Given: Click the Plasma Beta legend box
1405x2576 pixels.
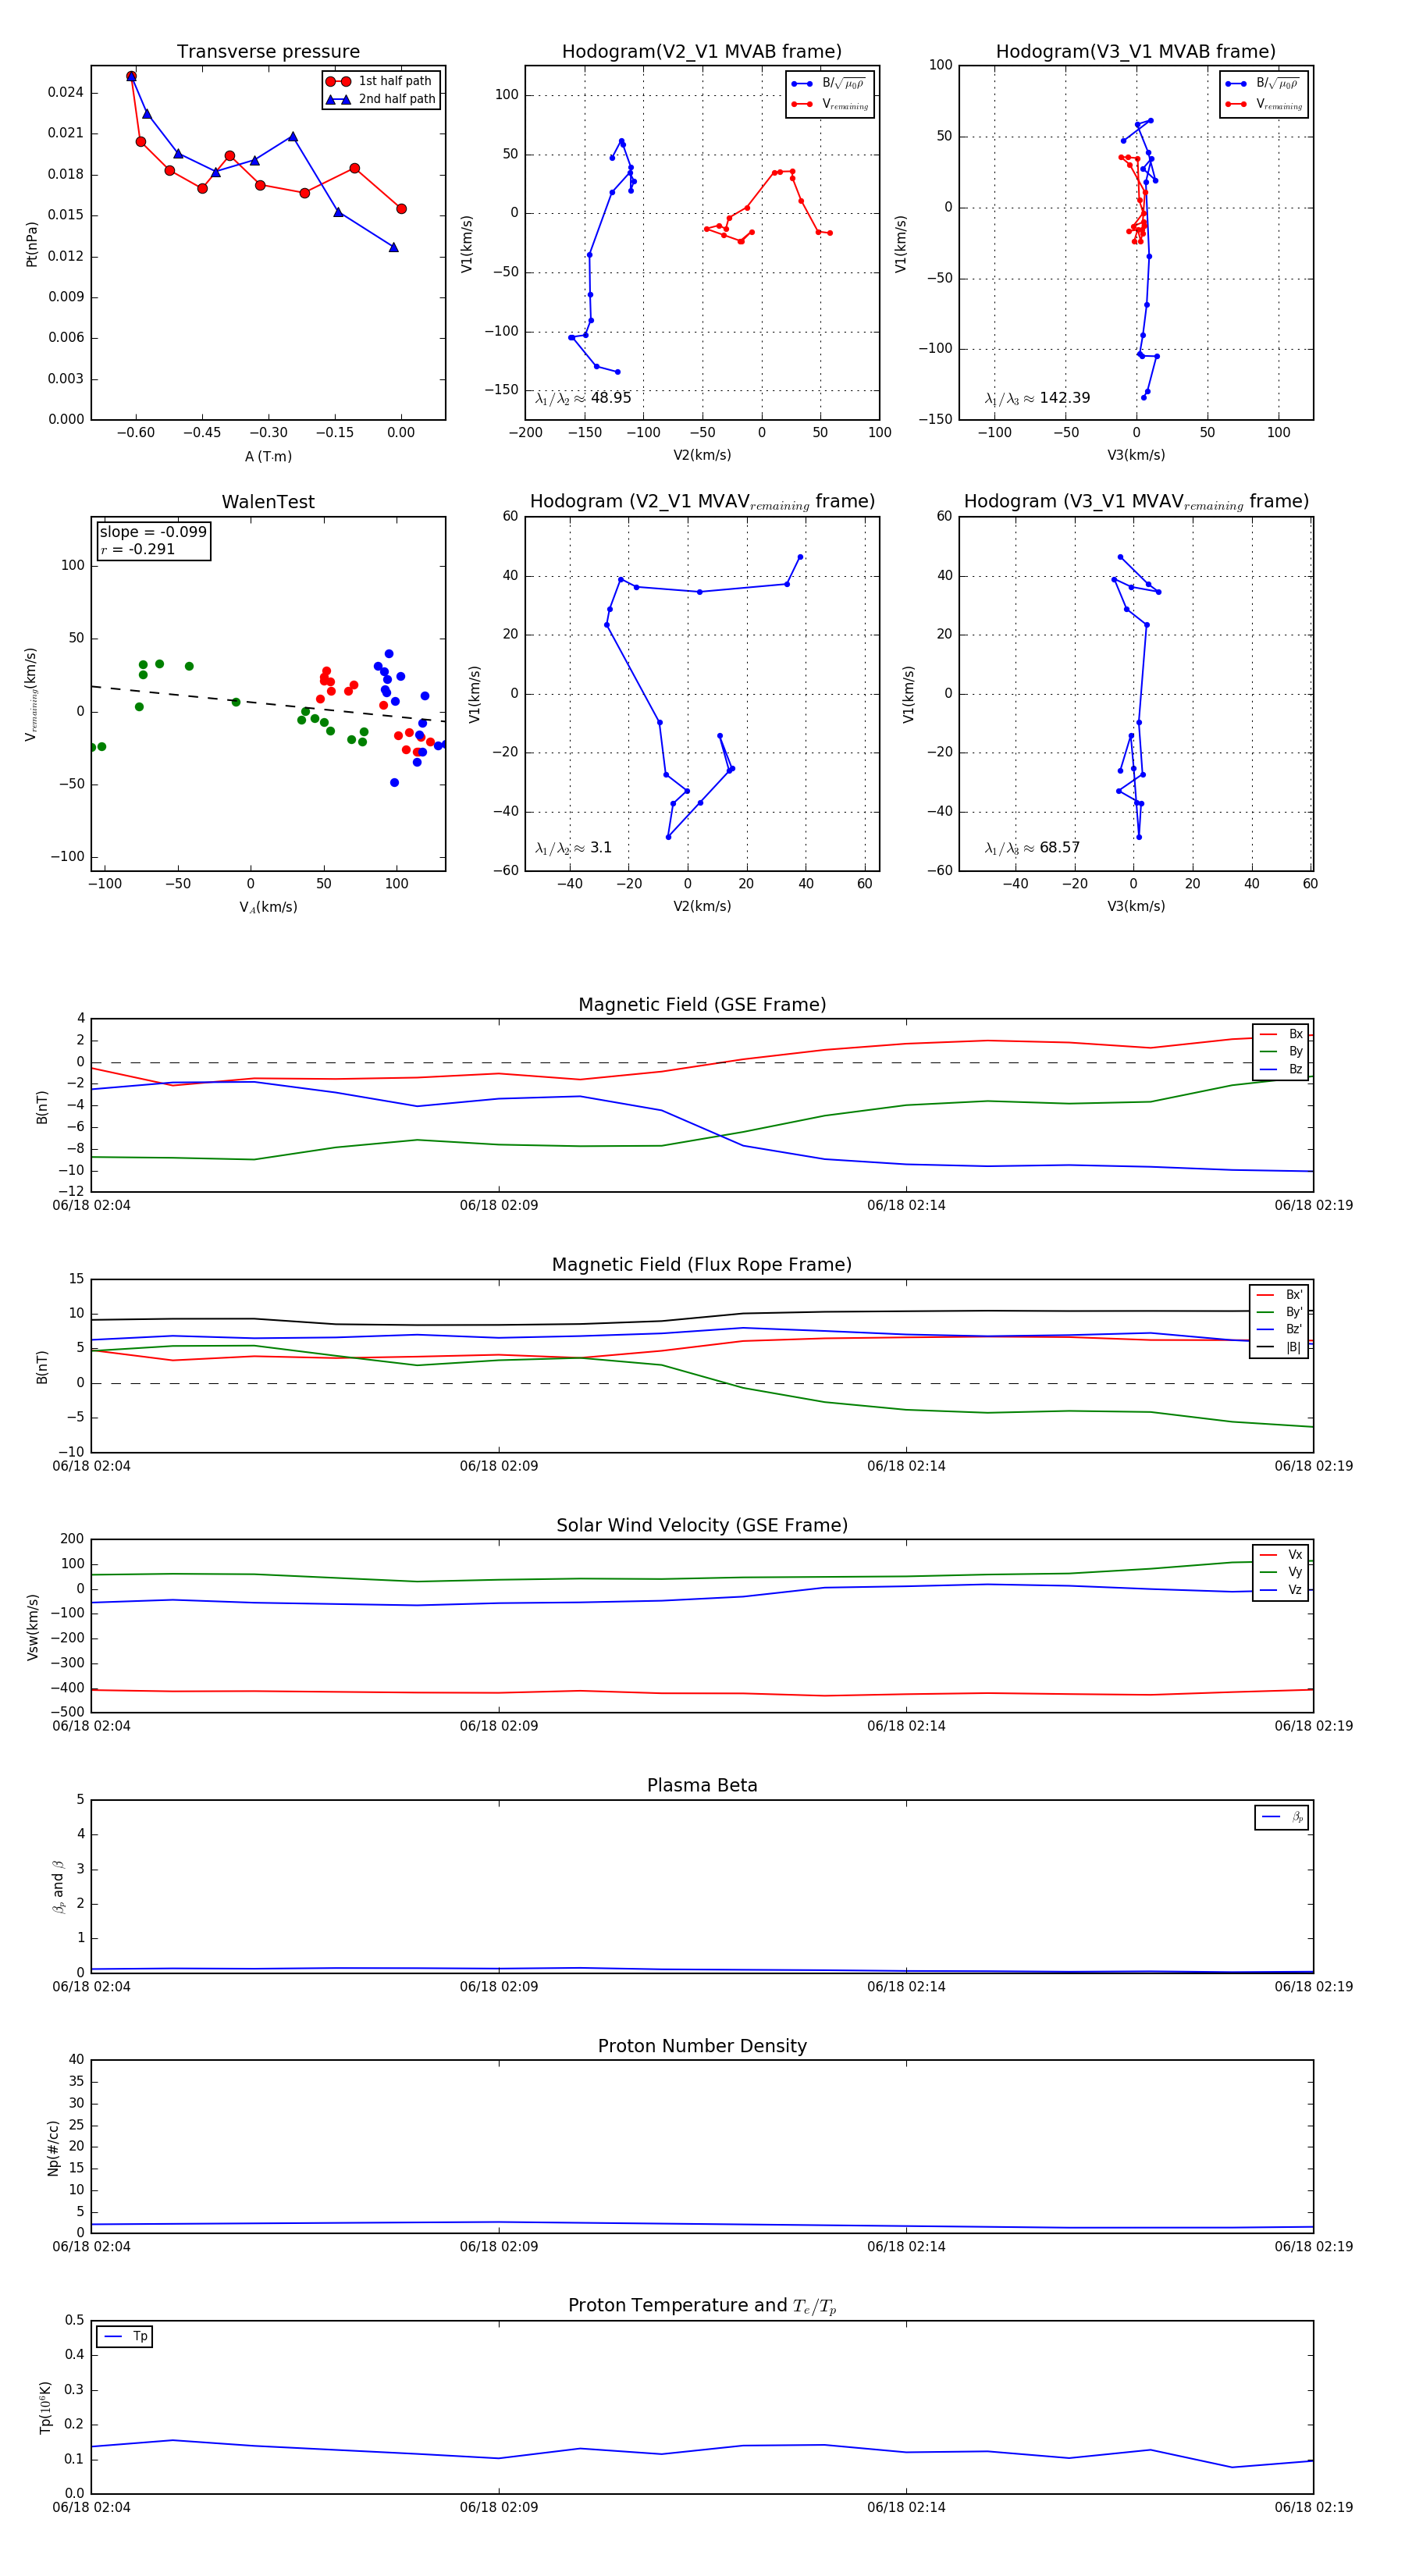Looking at the screenshot, I should (x=1282, y=1817).
